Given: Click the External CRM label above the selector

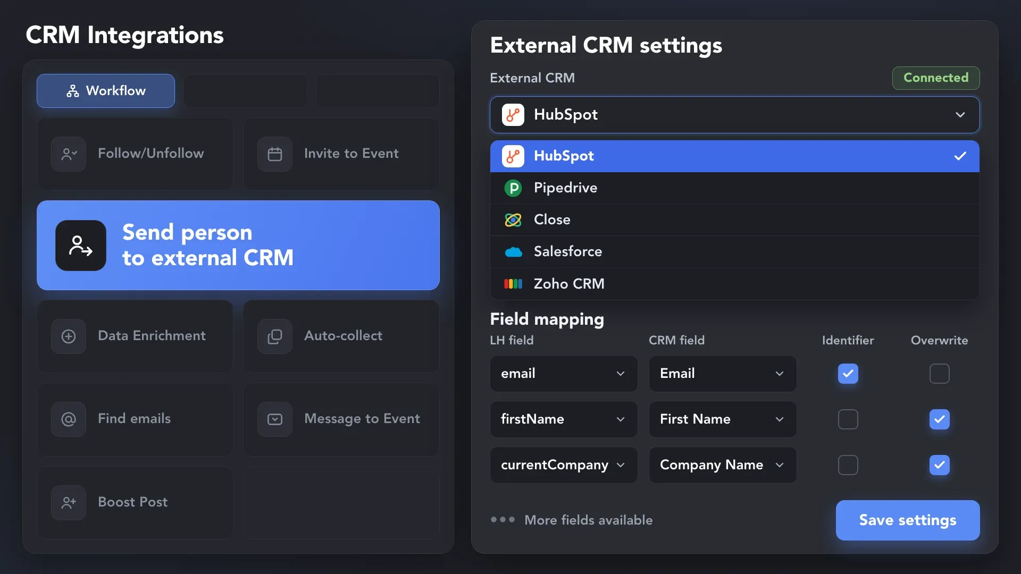Looking at the screenshot, I should point(532,78).
